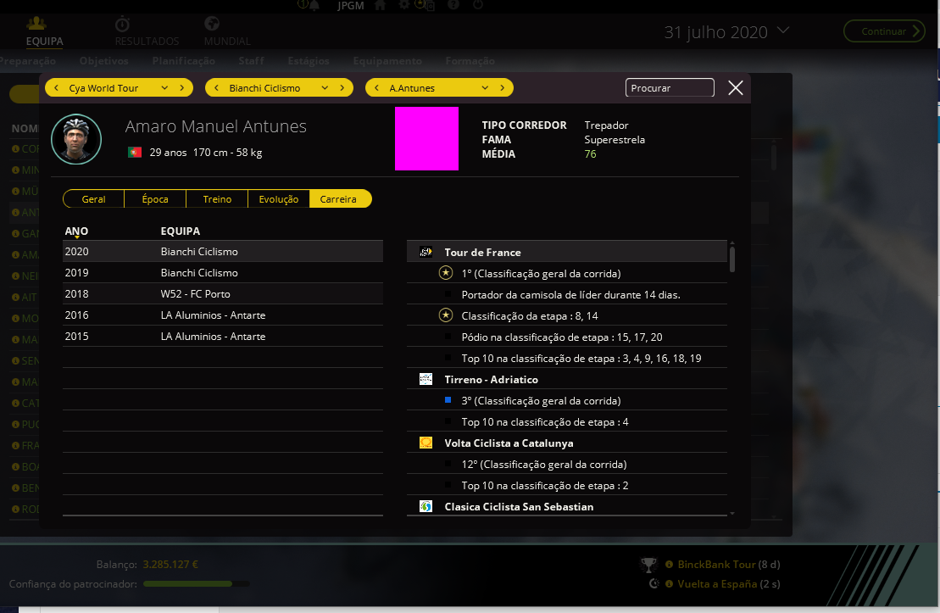Click the Continuar button
Viewport: 940px width, 613px height.
click(885, 31)
